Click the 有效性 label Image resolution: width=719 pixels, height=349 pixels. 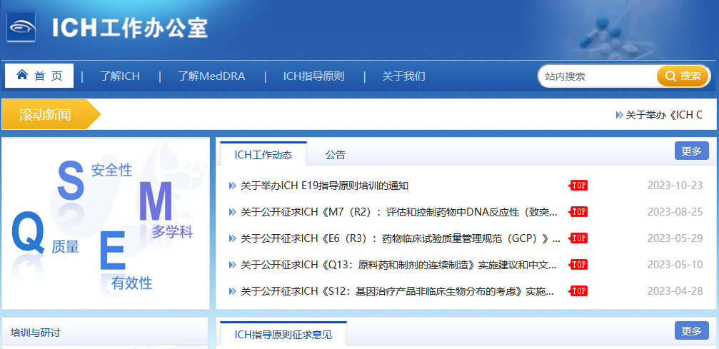131,283
